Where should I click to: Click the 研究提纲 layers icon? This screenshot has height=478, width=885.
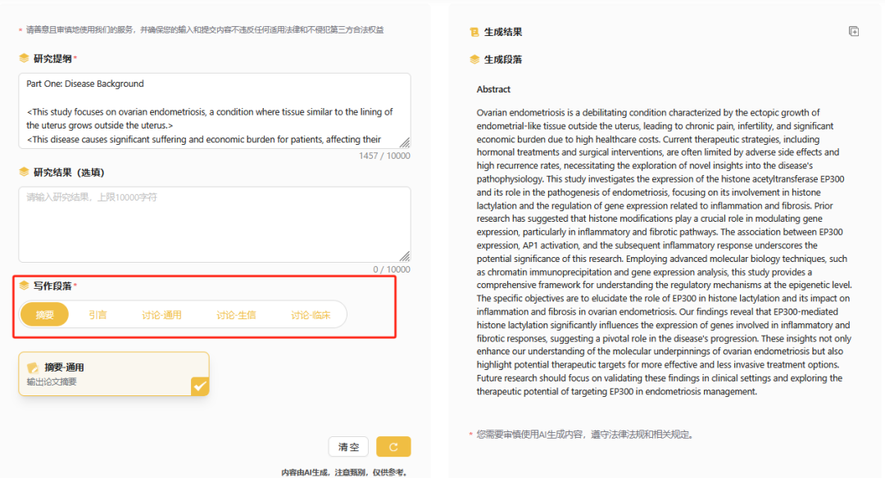coord(24,58)
